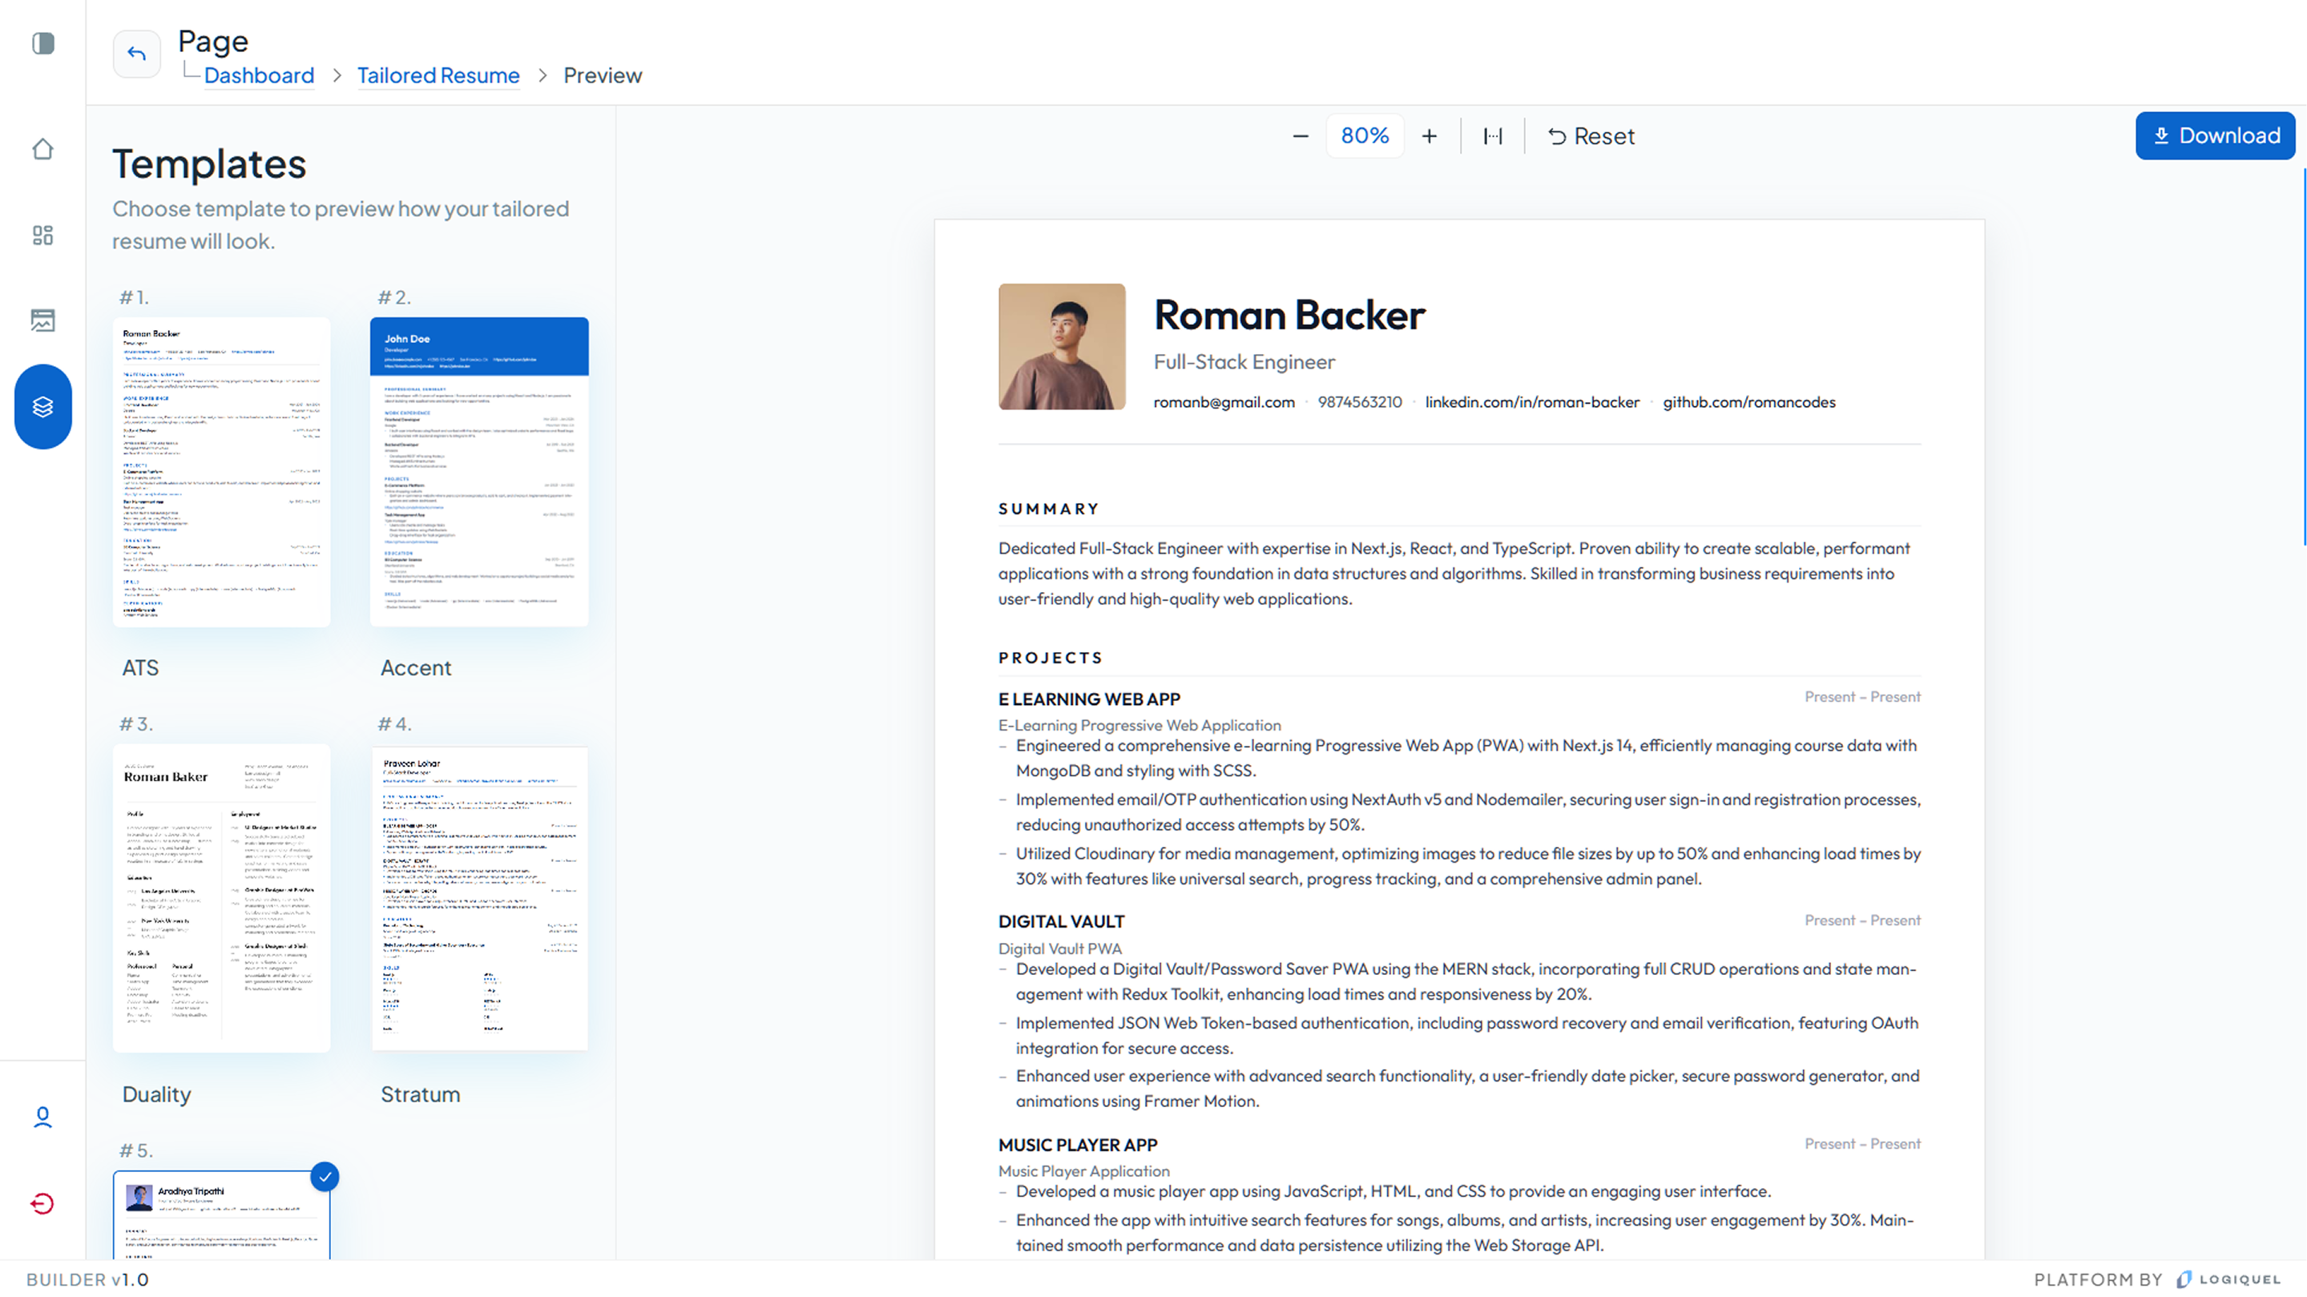Select template number 5 thumbnail
Image resolution: width=2307 pixels, height=1297 pixels.
tap(222, 1214)
